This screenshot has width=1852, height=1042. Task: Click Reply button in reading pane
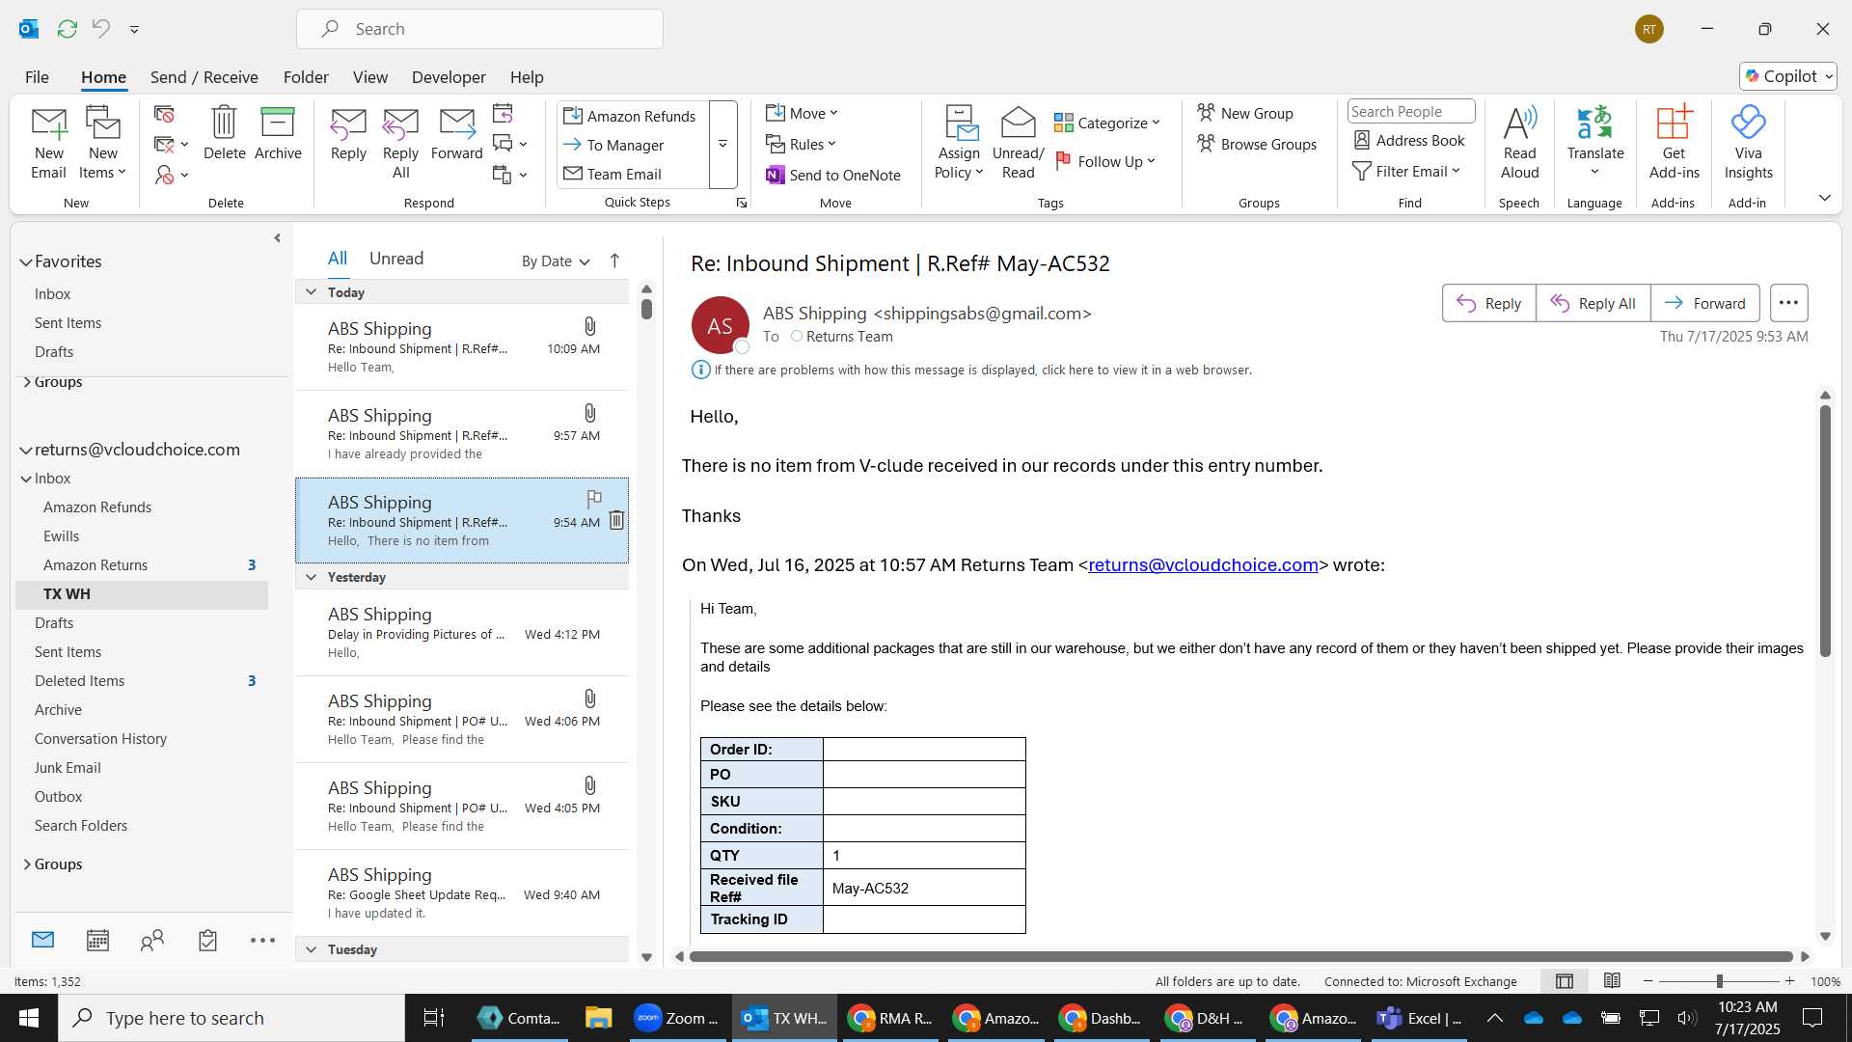[x=1488, y=303]
